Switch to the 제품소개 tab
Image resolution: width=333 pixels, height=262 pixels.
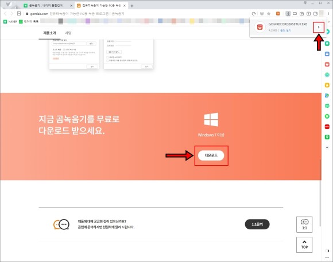[x=49, y=33]
